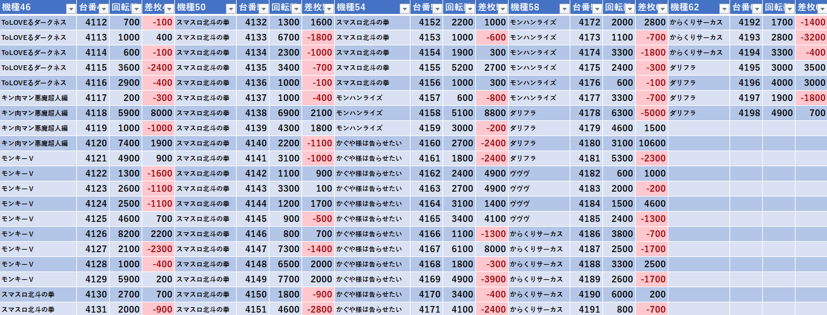Click ダリフラ cell in row 4195
Viewport: 827px width, 315px height.
coord(699,68)
